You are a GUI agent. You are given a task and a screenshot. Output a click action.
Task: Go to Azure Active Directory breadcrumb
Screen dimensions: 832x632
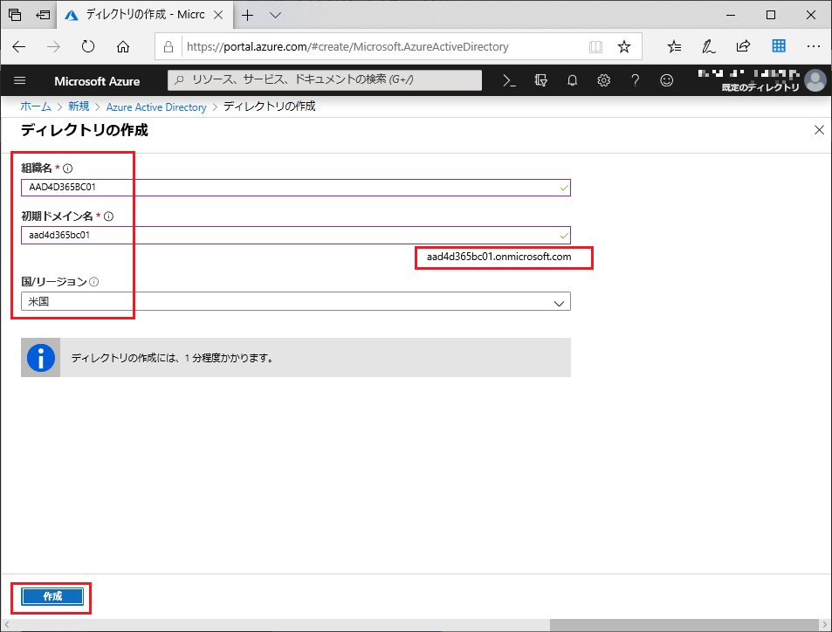[156, 107]
